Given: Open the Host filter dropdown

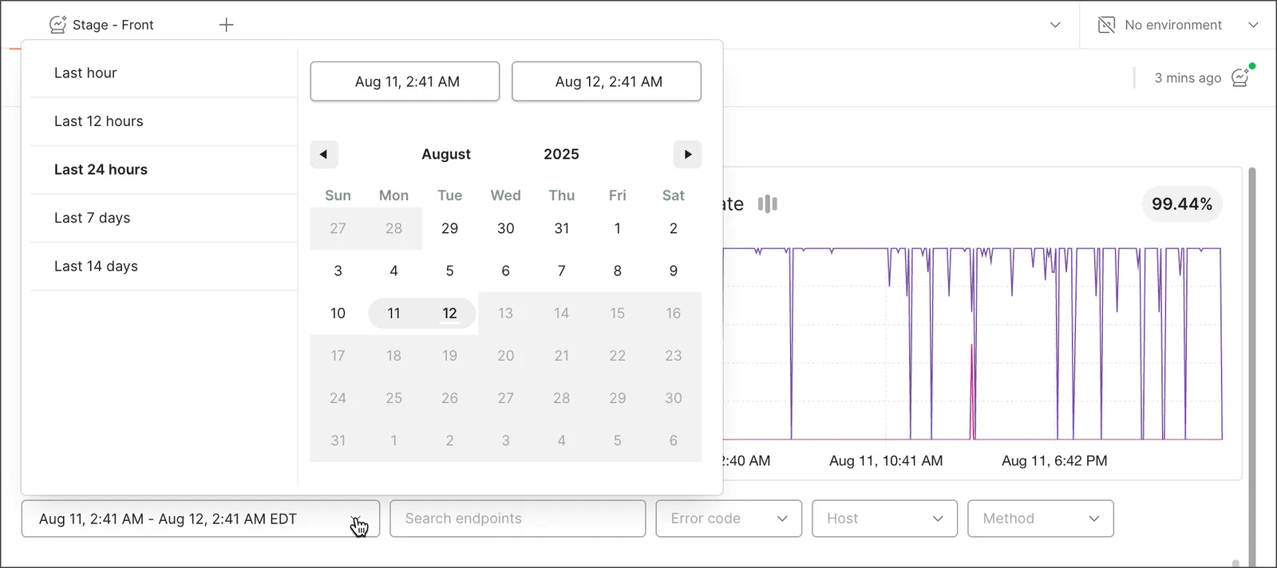Looking at the screenshot, I should click(x=884, y=519).
